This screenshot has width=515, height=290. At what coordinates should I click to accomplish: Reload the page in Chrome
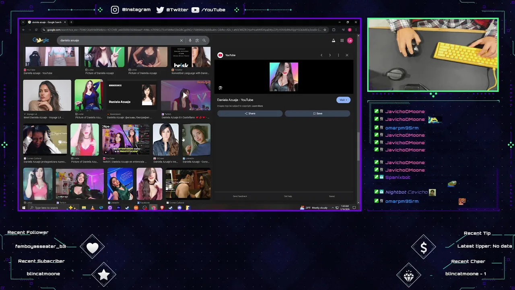point(36,30)
